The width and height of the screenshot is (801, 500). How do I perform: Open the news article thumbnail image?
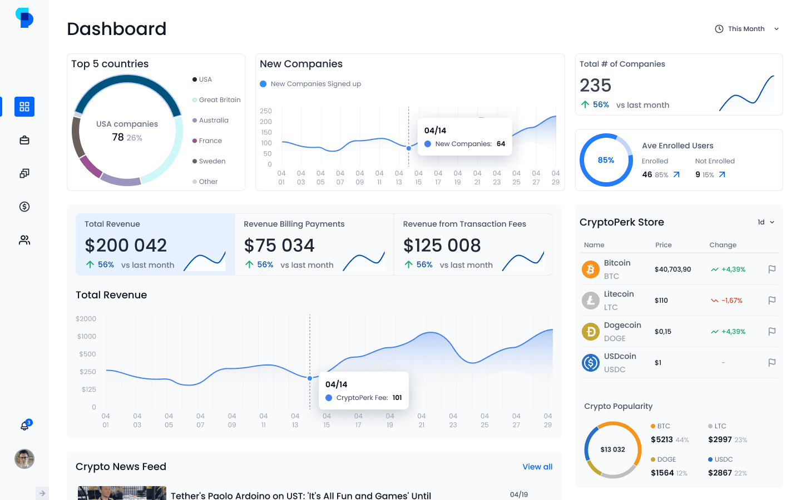pyautogui.click(x=122, y=493)
